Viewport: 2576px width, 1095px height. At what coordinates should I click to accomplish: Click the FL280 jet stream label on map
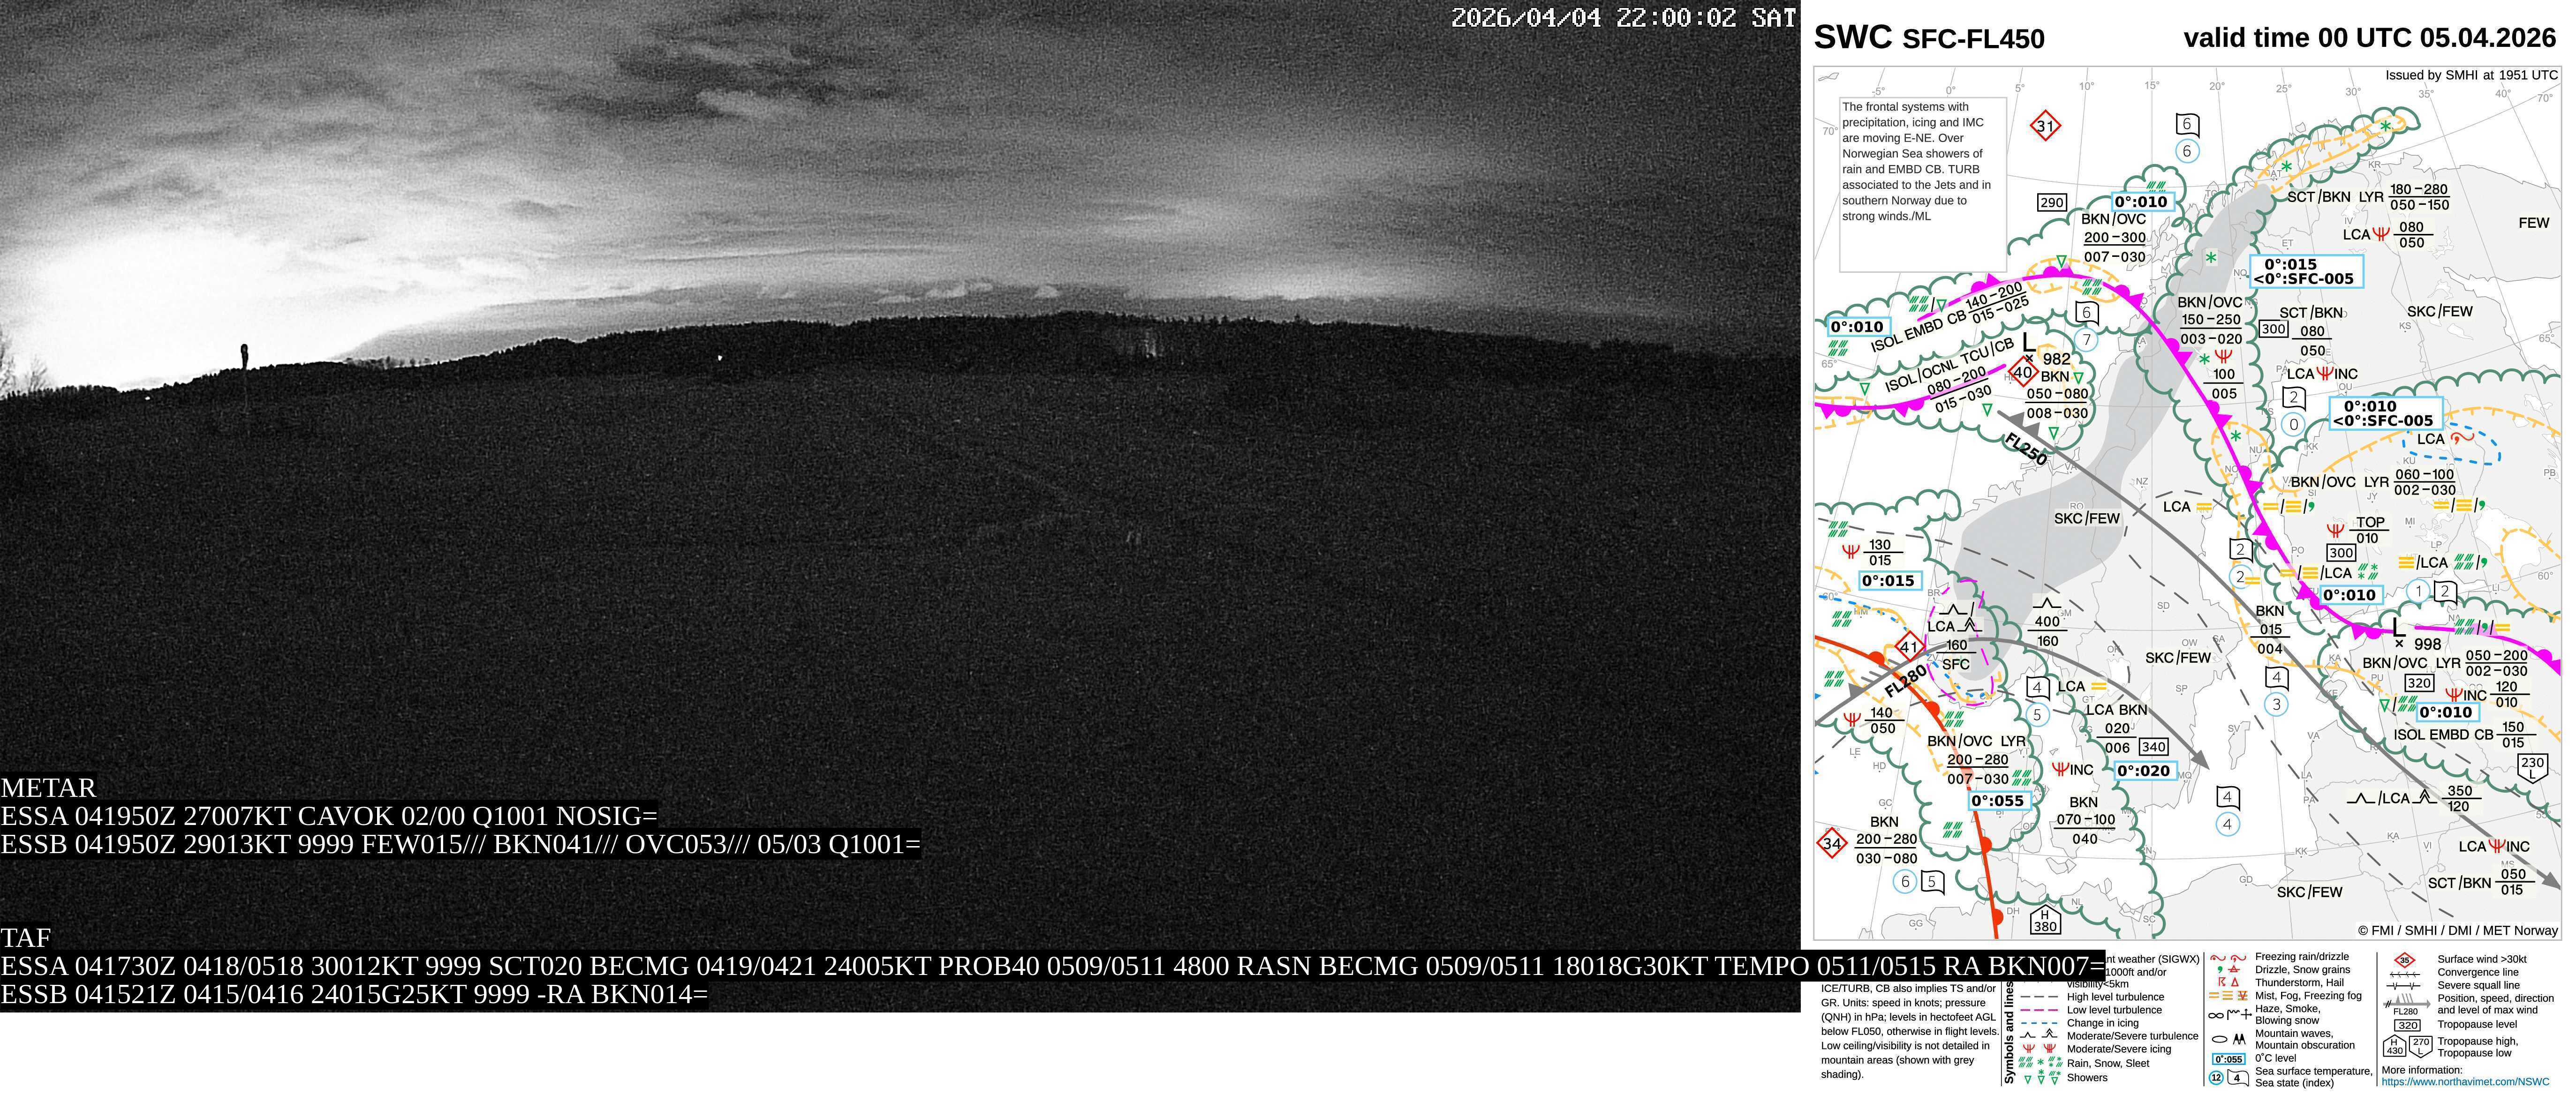click(x=1905, y=682)
